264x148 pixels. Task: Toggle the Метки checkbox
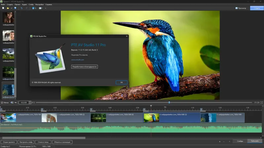pos(2,102)
